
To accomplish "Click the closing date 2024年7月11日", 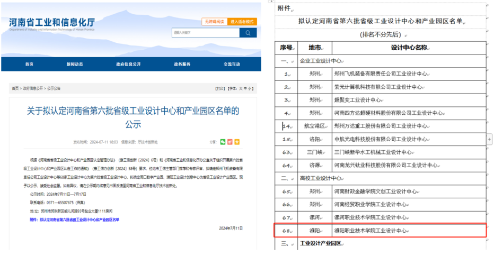I will pyautogui.click(x=231, y=228).
